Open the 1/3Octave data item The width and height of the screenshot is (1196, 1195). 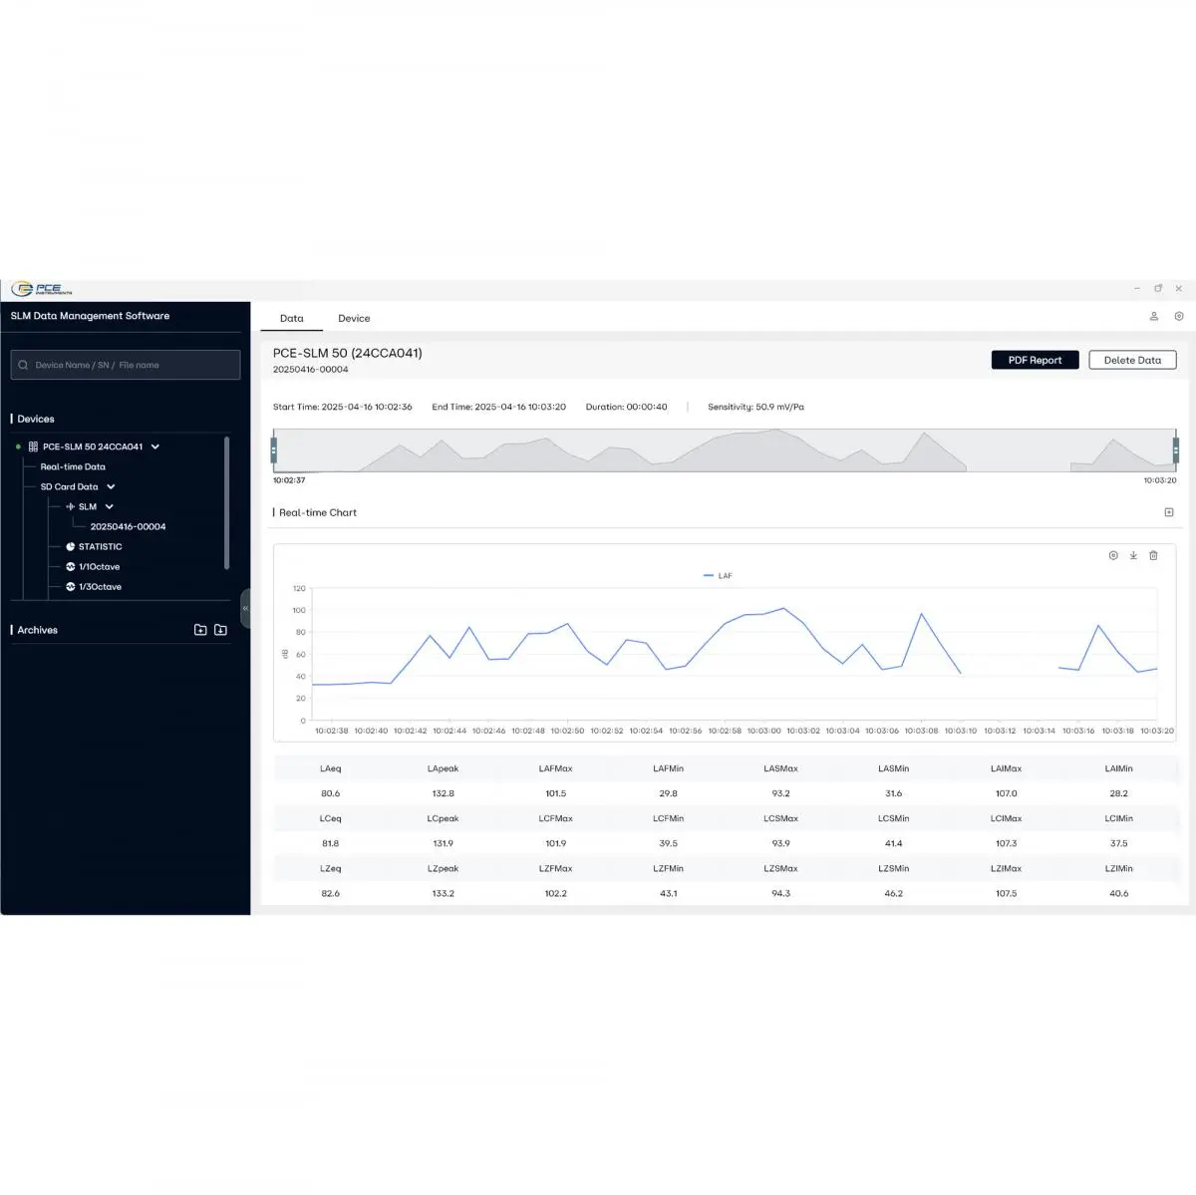point(100,587)
